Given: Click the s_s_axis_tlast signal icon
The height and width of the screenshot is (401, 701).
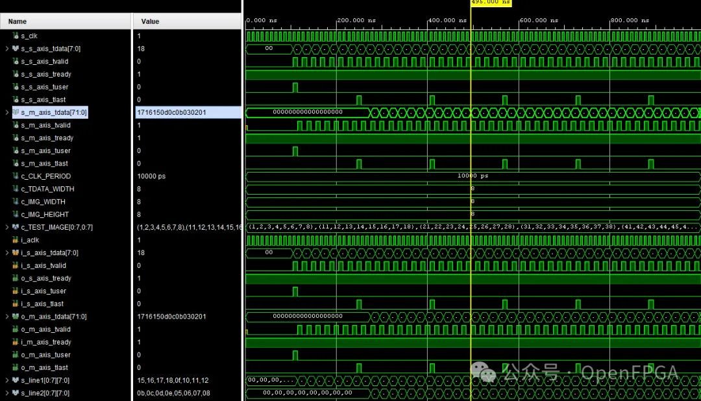Looking at the screenshot, I should coord(16,99).
